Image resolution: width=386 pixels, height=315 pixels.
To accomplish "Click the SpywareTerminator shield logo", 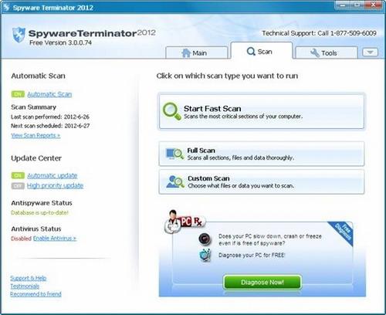I will 19,35.
